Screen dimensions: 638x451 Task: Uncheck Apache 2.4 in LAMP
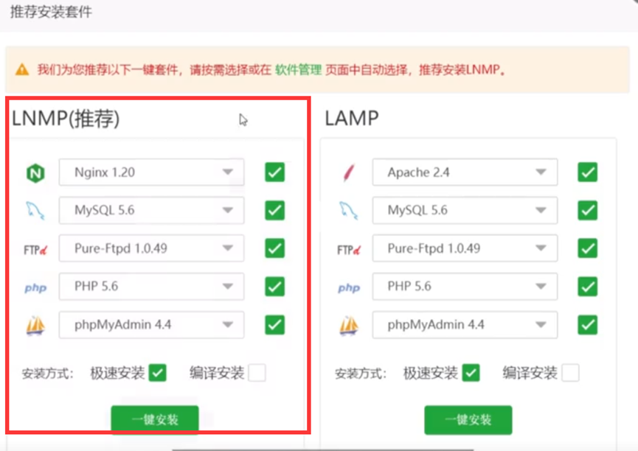pos(588,172)
